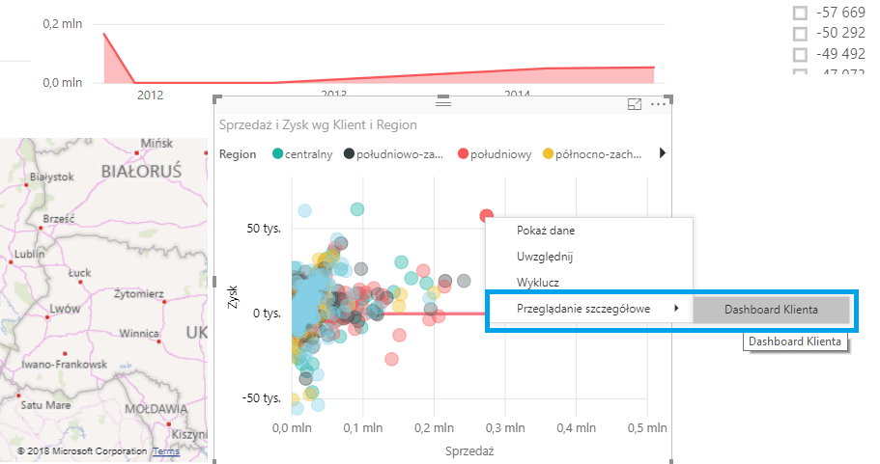
Task: Expand Przeglądanie szczegółowe submenu arrow
Action: tap(676, 309)
